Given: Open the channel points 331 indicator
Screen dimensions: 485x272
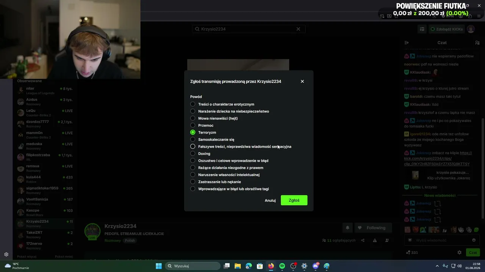Looking at the screenshot, I should pos(412,252).
